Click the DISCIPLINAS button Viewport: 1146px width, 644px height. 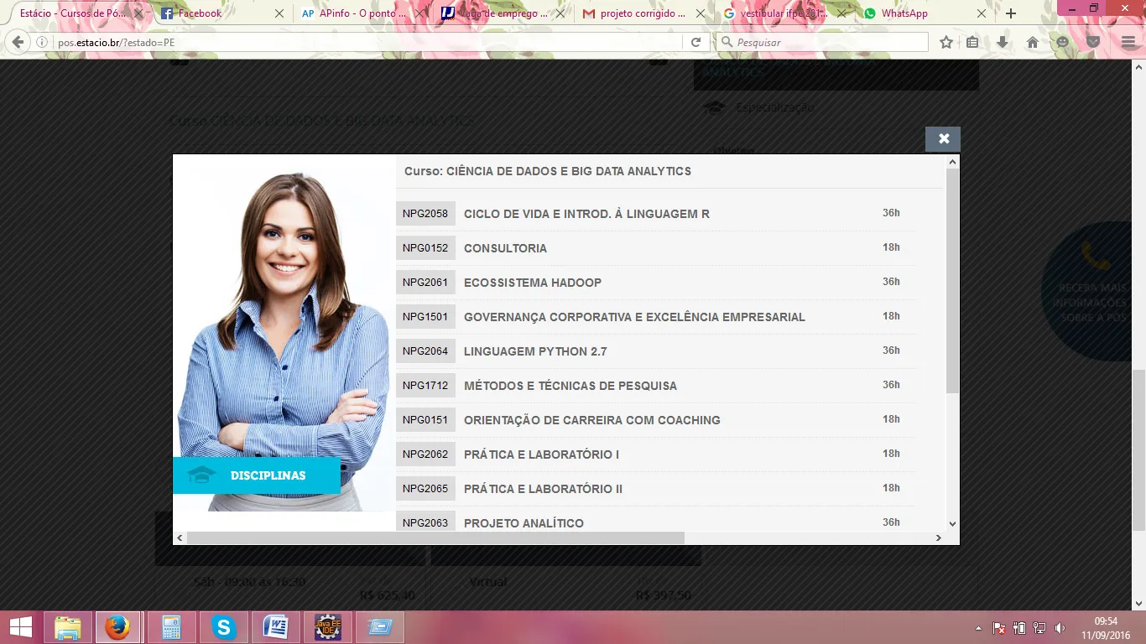point(257,475)
